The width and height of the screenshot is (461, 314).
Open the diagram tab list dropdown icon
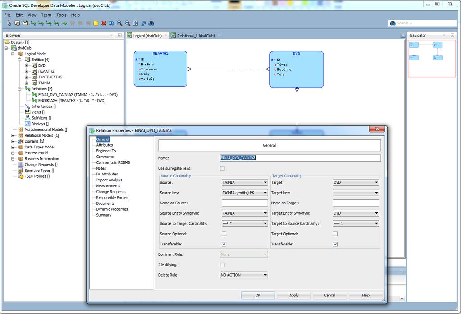coord(403,36)
